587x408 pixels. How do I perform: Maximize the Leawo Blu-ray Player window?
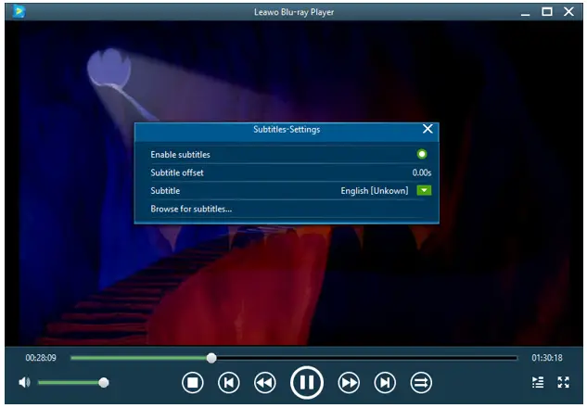coord(547,12)
